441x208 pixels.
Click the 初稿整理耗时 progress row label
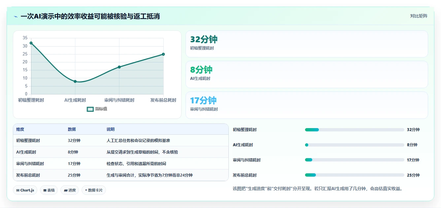point(245,130)
